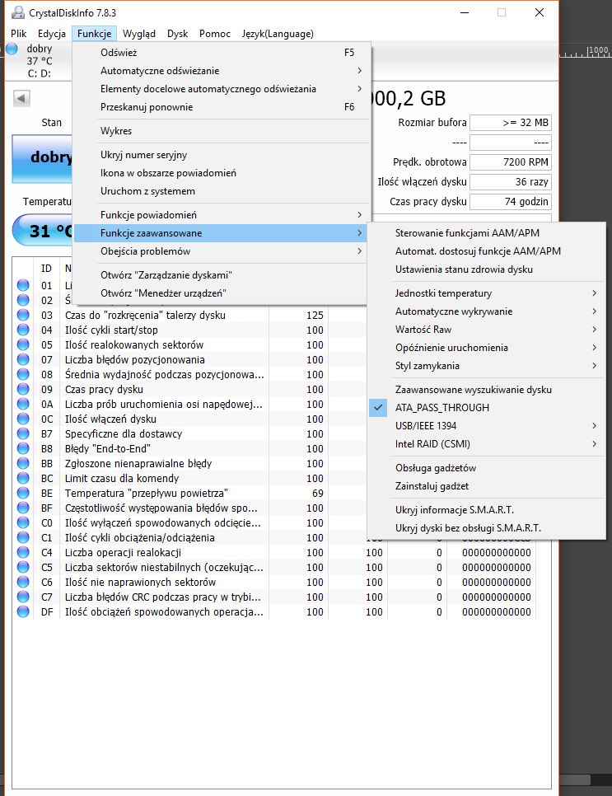Expand Wartość Raw submenu
The width and height of the screenshot is (612, 796).
pos(486,330)
